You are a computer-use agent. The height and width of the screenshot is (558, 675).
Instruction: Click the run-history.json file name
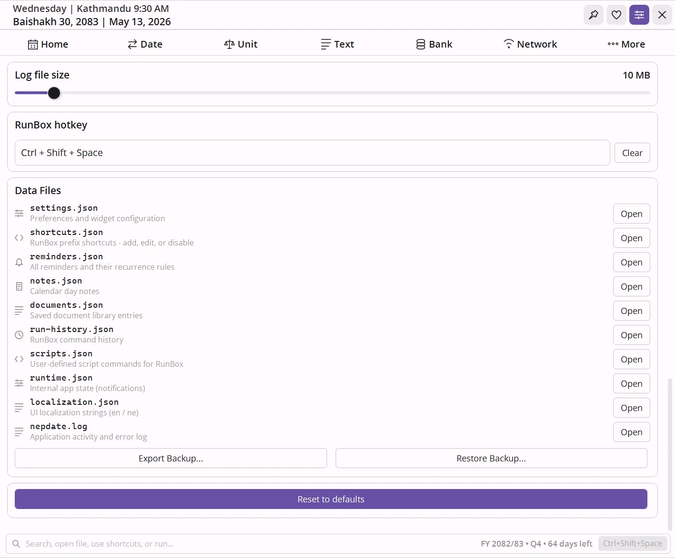click(72, 329)
